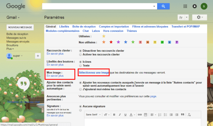Select Désactiver les raccourcis clavier
The image size is (213, 126).
[x=80, y=51]
